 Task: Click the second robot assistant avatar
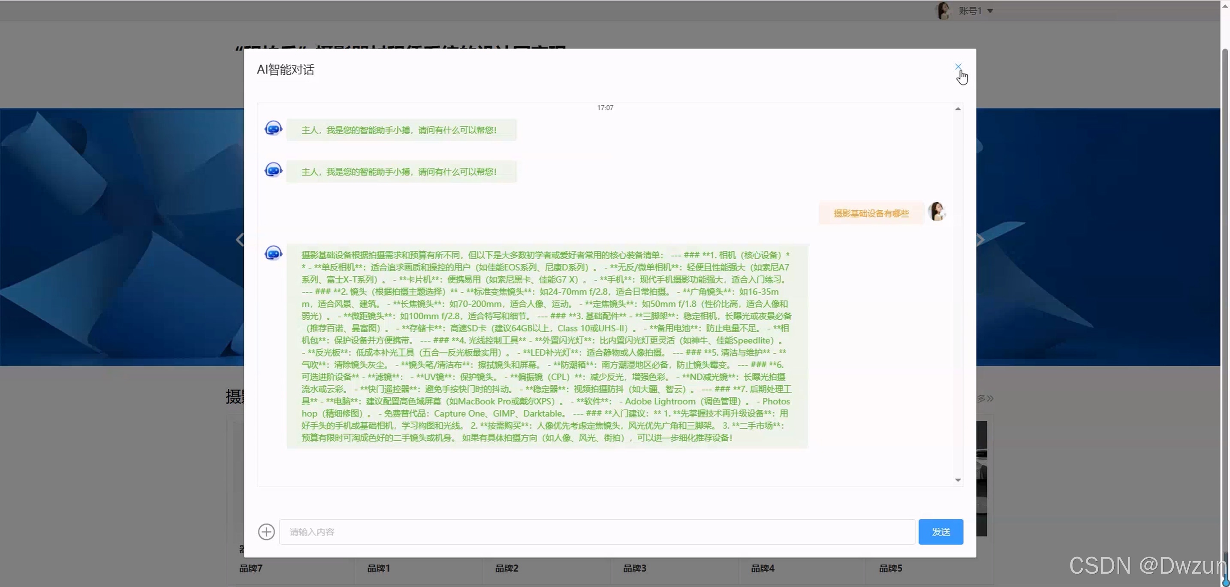click(273, 170)
